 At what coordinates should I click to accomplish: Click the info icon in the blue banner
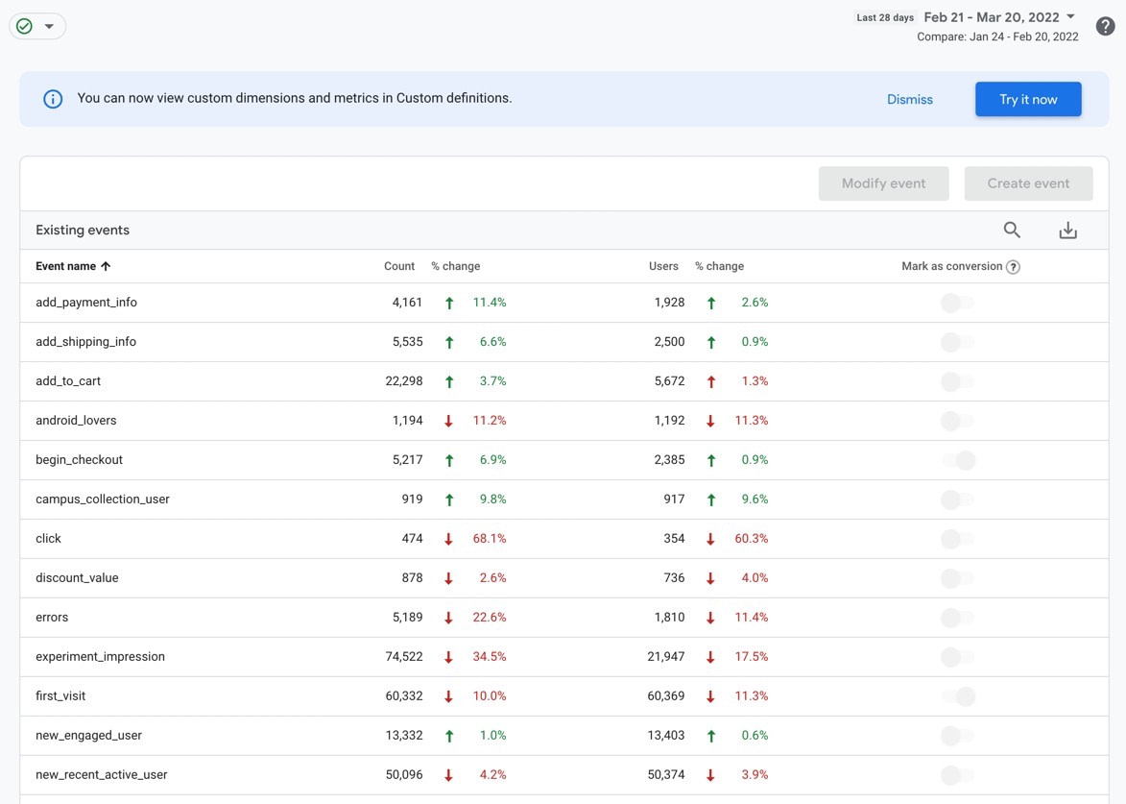pos(53,98)
